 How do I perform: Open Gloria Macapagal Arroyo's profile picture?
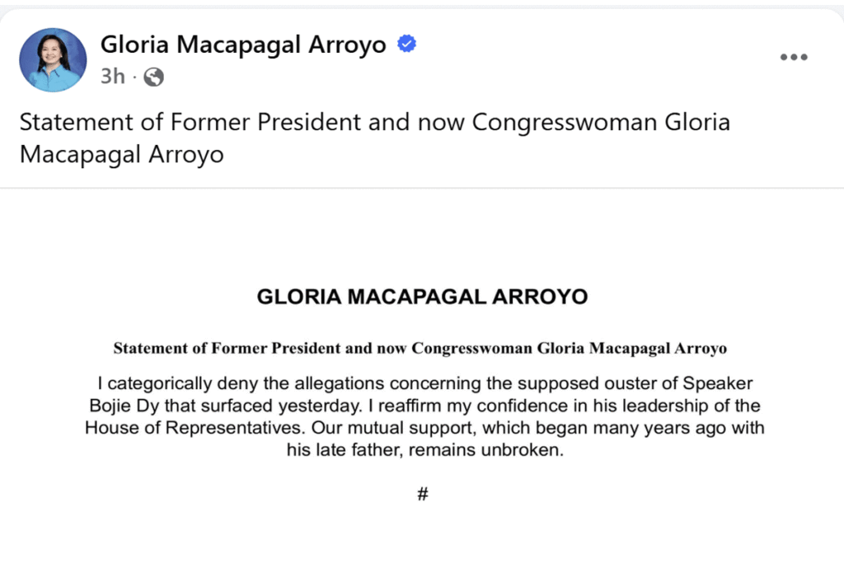[x=53, y=59]
